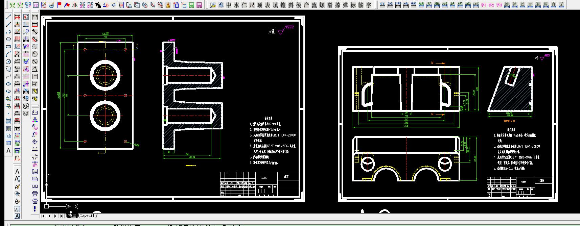This screenshot has width=580, height=226.
Task: Click the red flag toolbar icon
Action: click(59, 5)
